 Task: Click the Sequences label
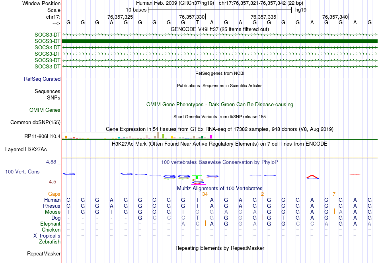tap(47, 92)
